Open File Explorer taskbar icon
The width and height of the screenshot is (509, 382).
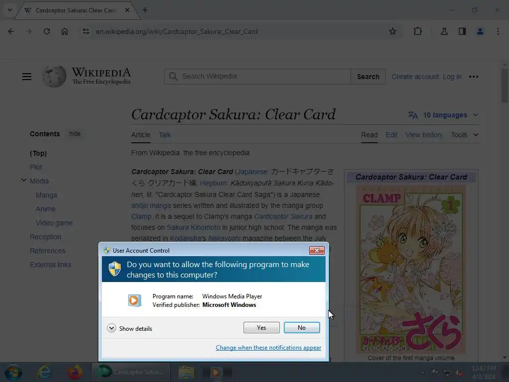(186, 372)
